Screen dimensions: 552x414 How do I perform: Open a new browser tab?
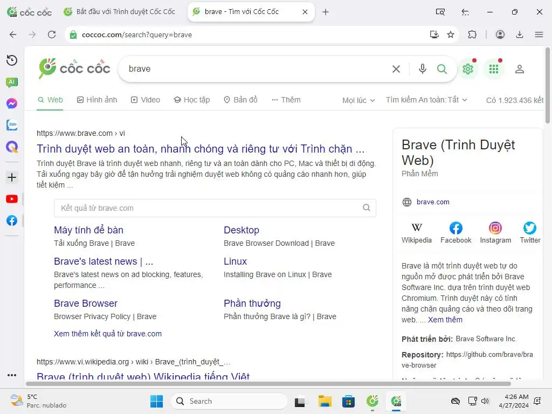point(326,12)
